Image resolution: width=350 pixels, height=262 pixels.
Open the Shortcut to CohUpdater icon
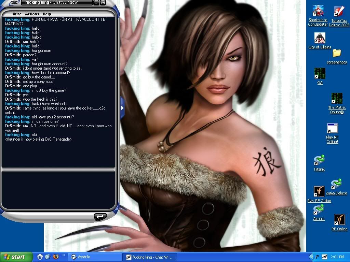318,12
